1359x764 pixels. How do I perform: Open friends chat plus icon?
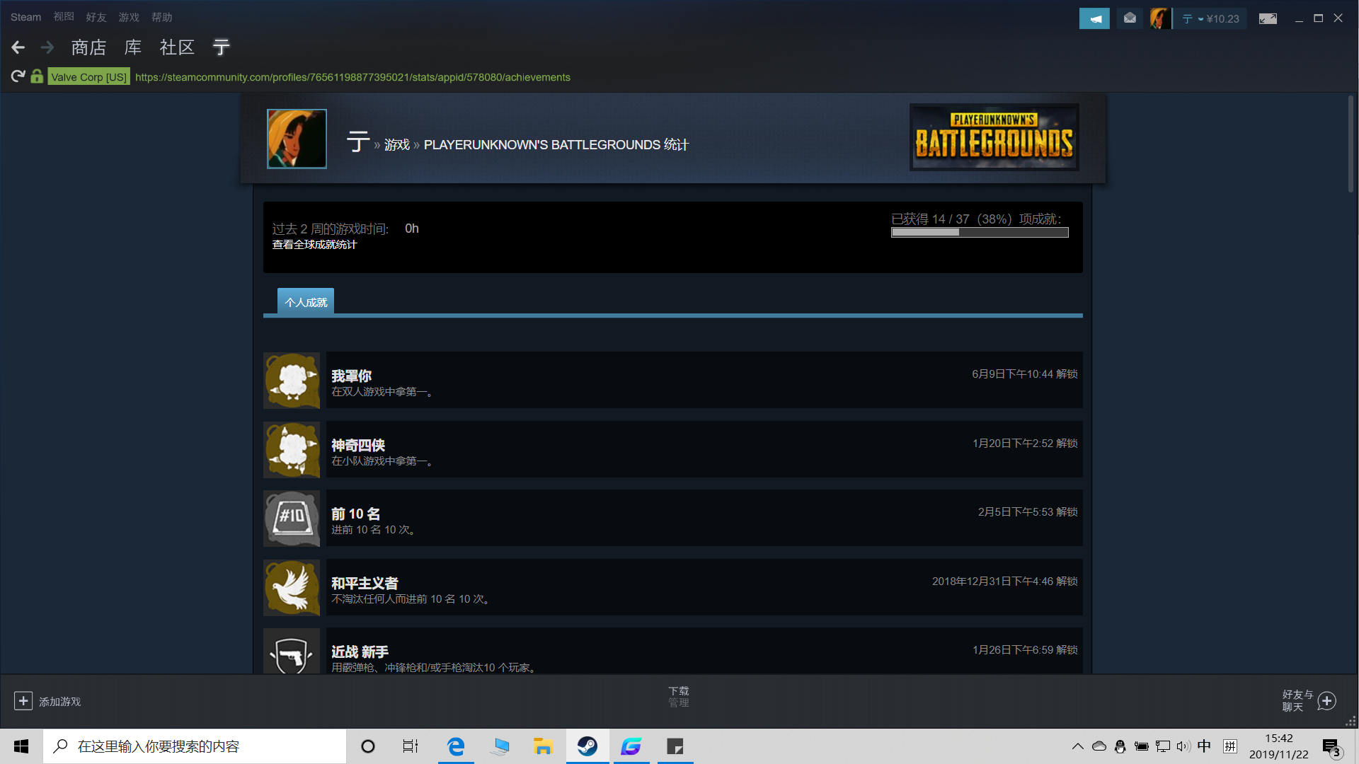(1327, 700)
